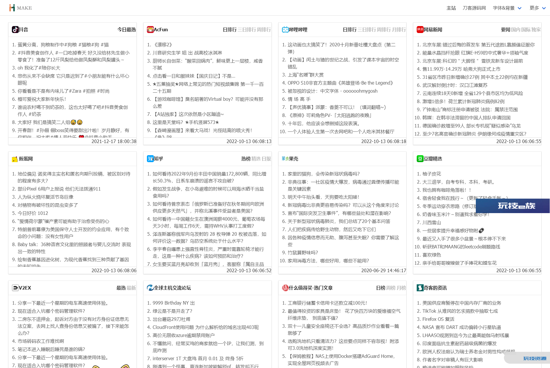Switch 网易新闻 to 独家 tab
Image resolution: width=550 pixels, height=368 pixels.
point(536,30)
